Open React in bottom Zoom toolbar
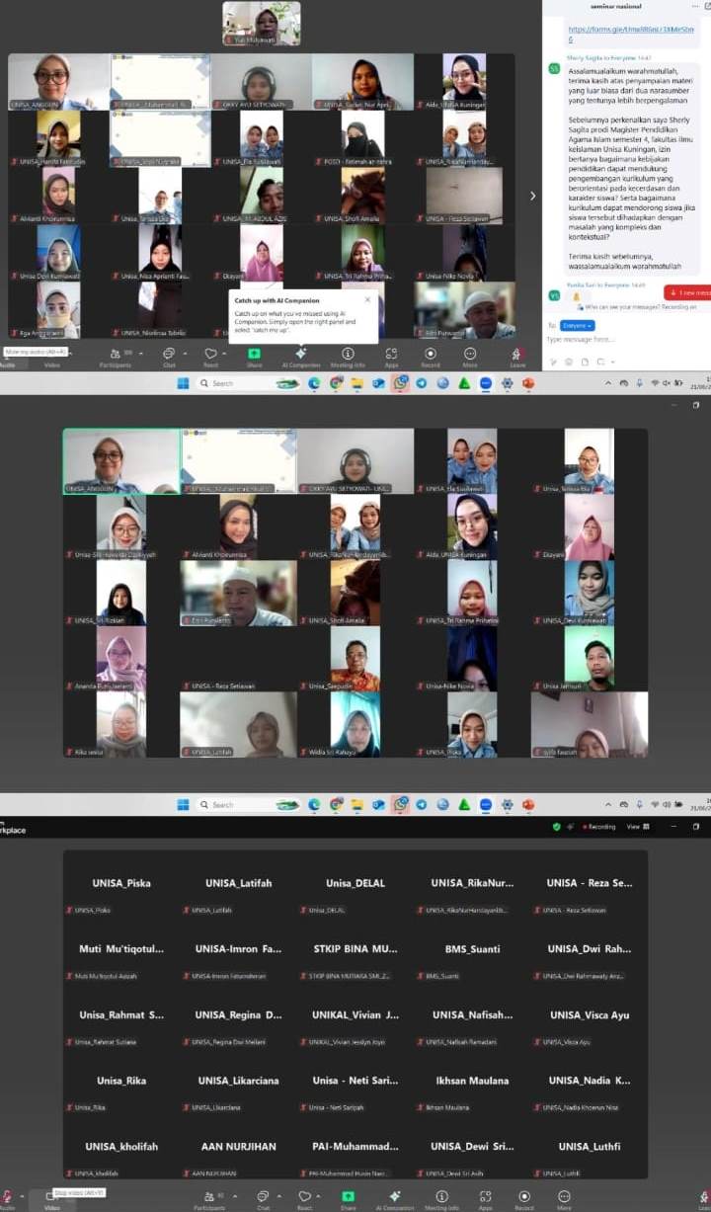This screenshot has height=1212, width=711. 304,1198
